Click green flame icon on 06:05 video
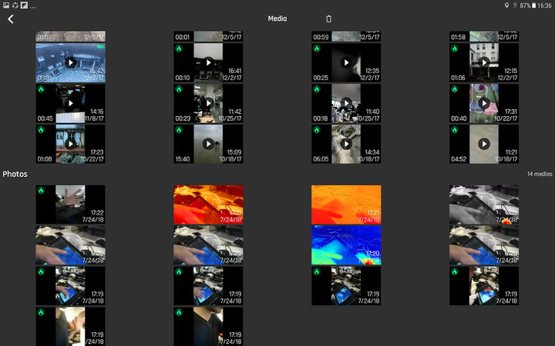Viewport: 555px width, 346px height. pos(317,130)
